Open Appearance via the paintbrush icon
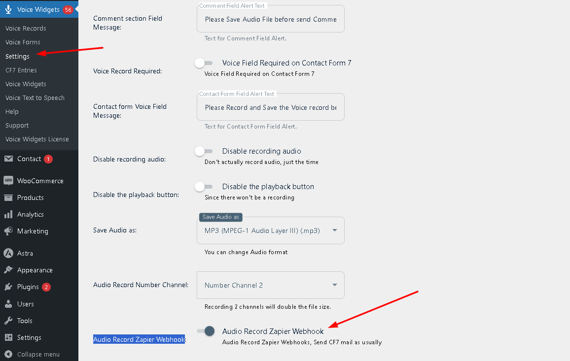The image size is (570, 361). [8, 270]
